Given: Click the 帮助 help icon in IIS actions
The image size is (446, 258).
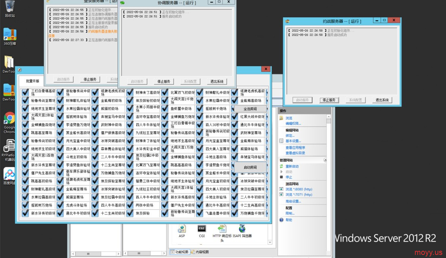Looking at the screenshot, I should 281,220.
